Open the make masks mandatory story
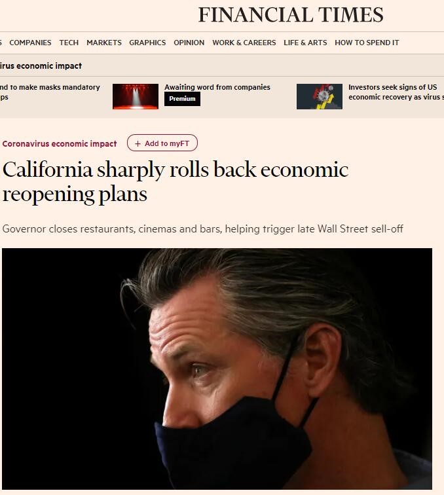 click(x=50, y=92)
